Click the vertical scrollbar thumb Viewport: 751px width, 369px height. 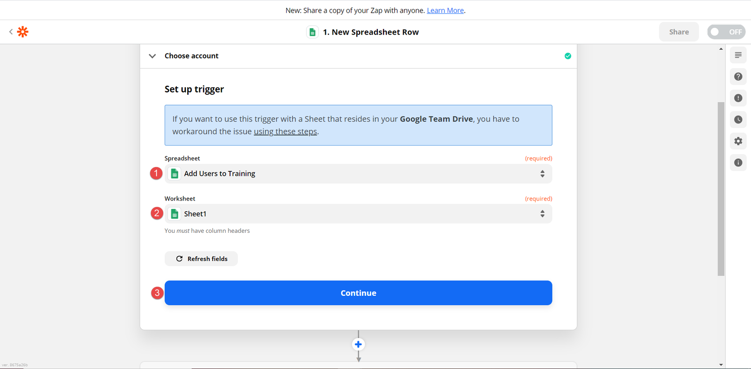point(721,188)
